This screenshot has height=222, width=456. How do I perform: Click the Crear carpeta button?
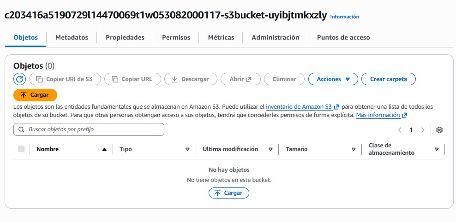(389, 79)
